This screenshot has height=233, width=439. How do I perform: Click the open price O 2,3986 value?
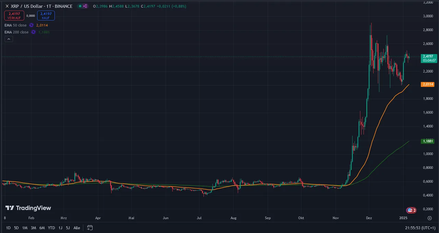100,6
